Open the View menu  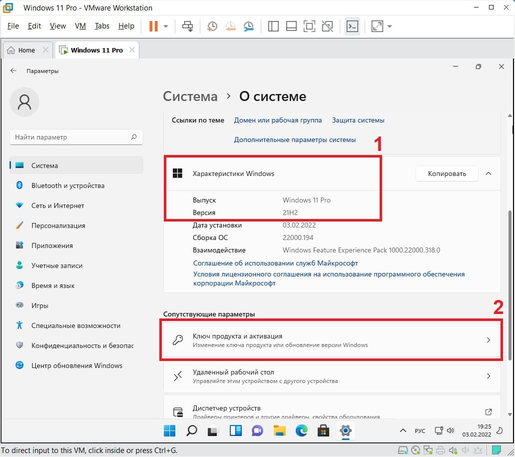click(58, 26)
